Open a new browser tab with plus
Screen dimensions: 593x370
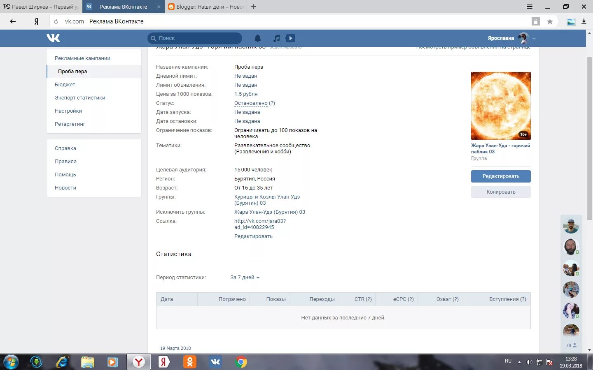254,7
